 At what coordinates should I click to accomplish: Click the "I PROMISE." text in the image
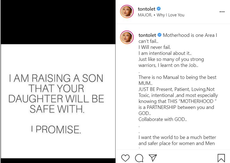[56, 130]
